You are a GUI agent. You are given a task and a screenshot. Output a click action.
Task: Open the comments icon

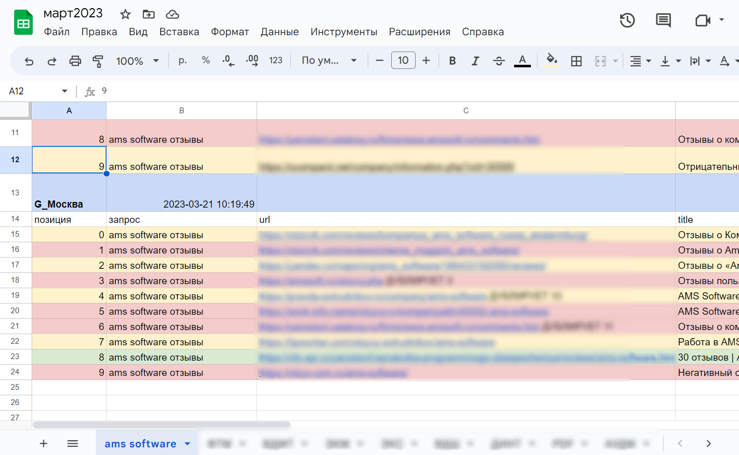[663, 20]
